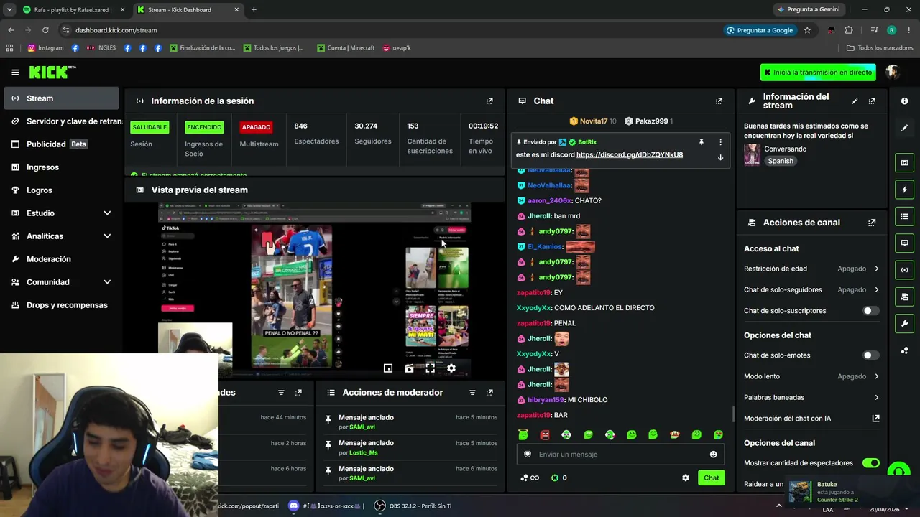Pop out the Acciones de moderador panel

pos(489,393)
